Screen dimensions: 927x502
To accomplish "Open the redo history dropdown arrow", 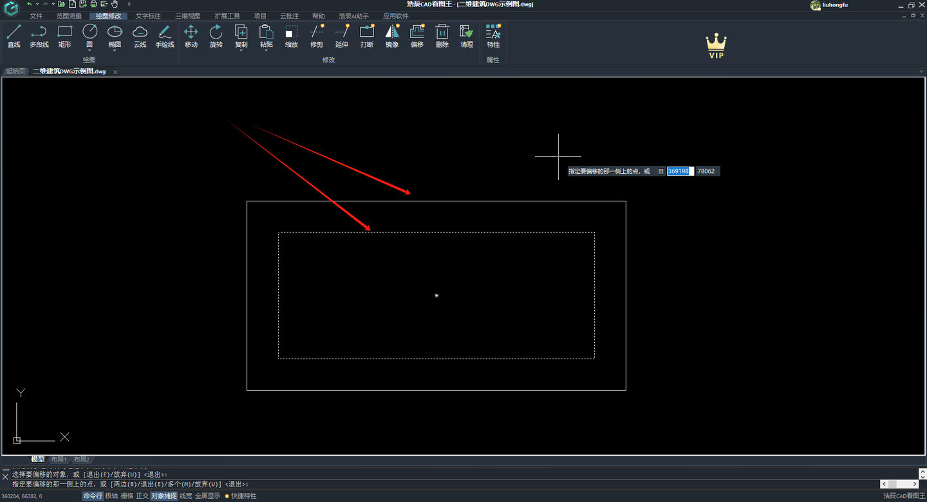I will [x=53, y=4].
